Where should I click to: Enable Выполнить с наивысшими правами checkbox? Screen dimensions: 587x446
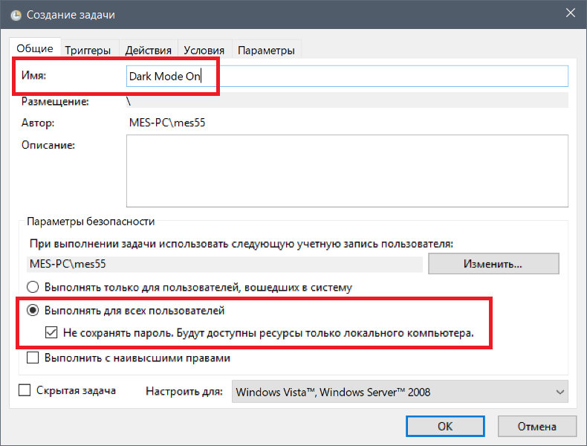(33, 358)
